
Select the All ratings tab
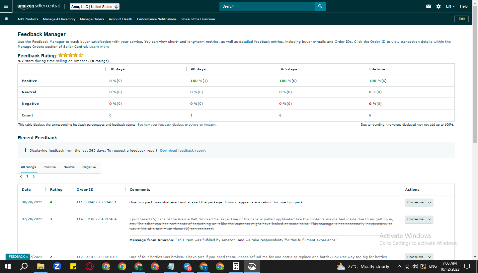(x=29, y=167)
